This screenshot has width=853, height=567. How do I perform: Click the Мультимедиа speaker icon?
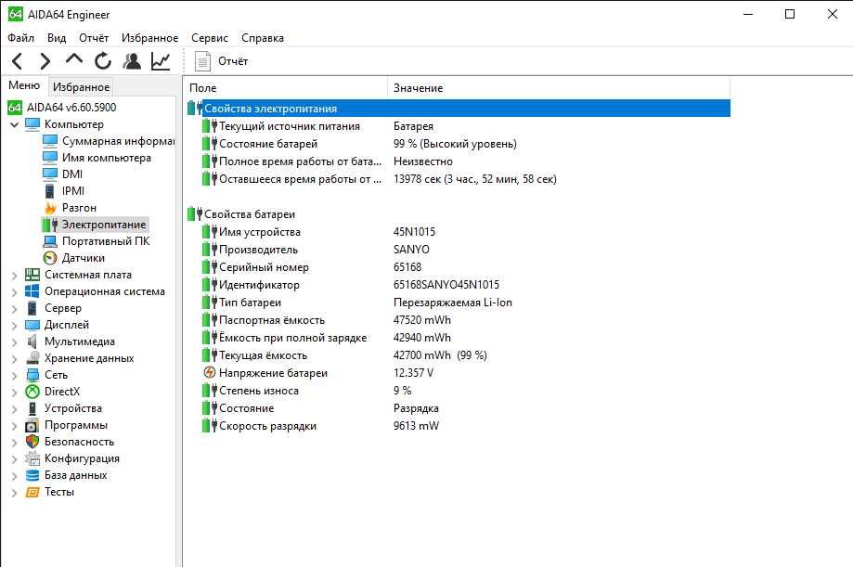(32, 341)
